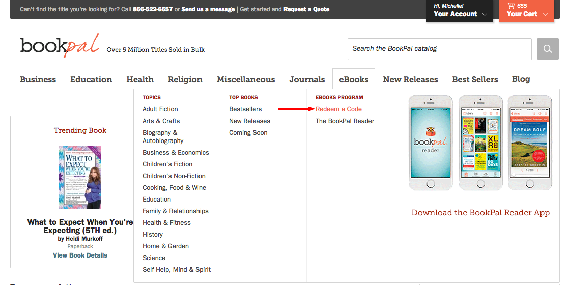
Task: Select History topic
Action: click(153, 235)
